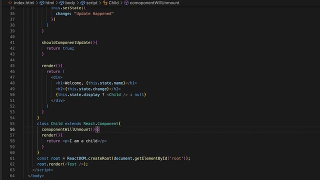320x180 pixels.
Task: Select the html breadcrumb segment
Action: click(49, 3)
